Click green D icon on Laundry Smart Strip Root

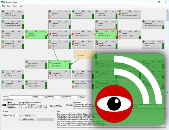tap(3, 72)
